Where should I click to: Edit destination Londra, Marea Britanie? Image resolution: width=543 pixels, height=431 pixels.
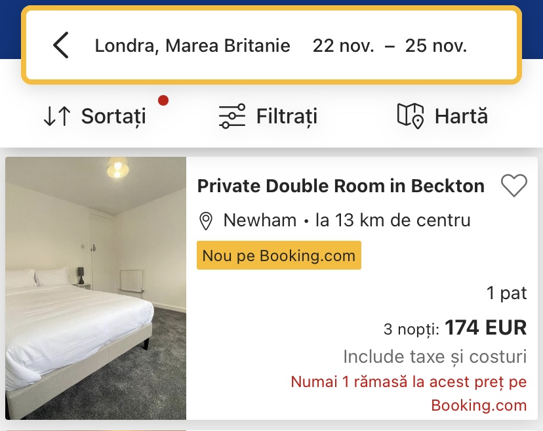click(x=192, y=46)
